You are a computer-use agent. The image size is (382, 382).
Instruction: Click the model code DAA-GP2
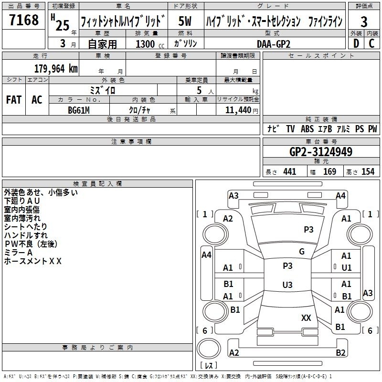pos(273,43)
